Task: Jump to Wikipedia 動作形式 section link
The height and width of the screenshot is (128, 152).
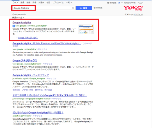Action: 39,90
